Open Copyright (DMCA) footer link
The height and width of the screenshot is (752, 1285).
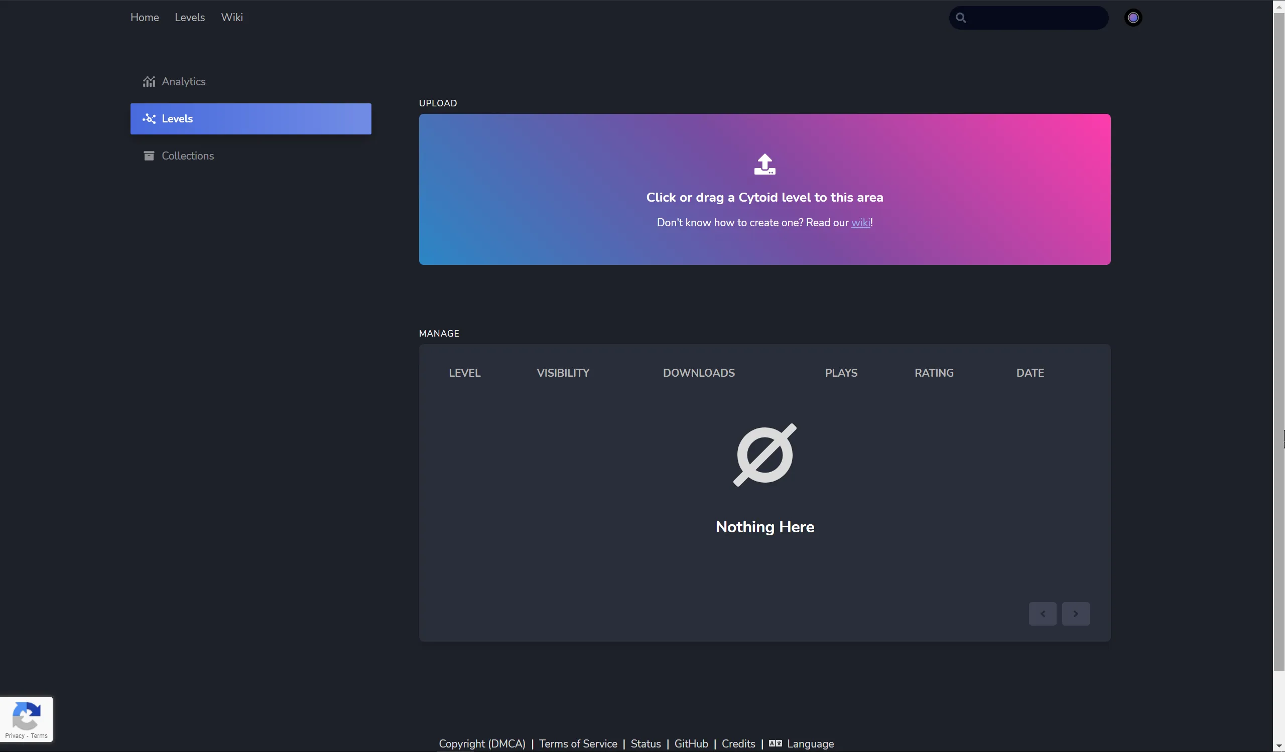coord(482,744)
